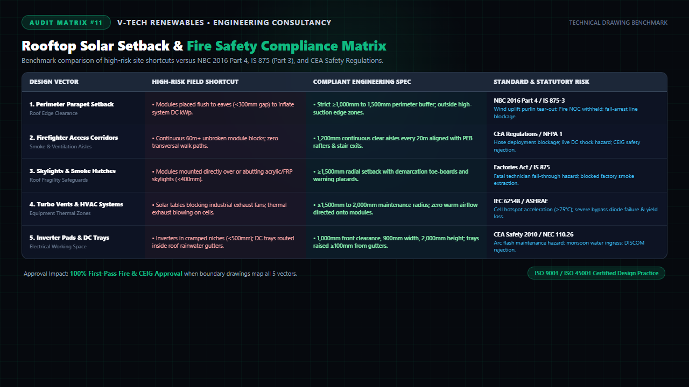The image size is (689, 387).
Task: Click the Roof Fragility Safeguards sublabel
Action: tap(59, 180)
